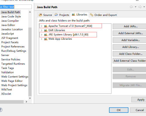Click the Apache Tomcat v7.0 library icon
Screen dimensions: 146x116
(46, 26)
